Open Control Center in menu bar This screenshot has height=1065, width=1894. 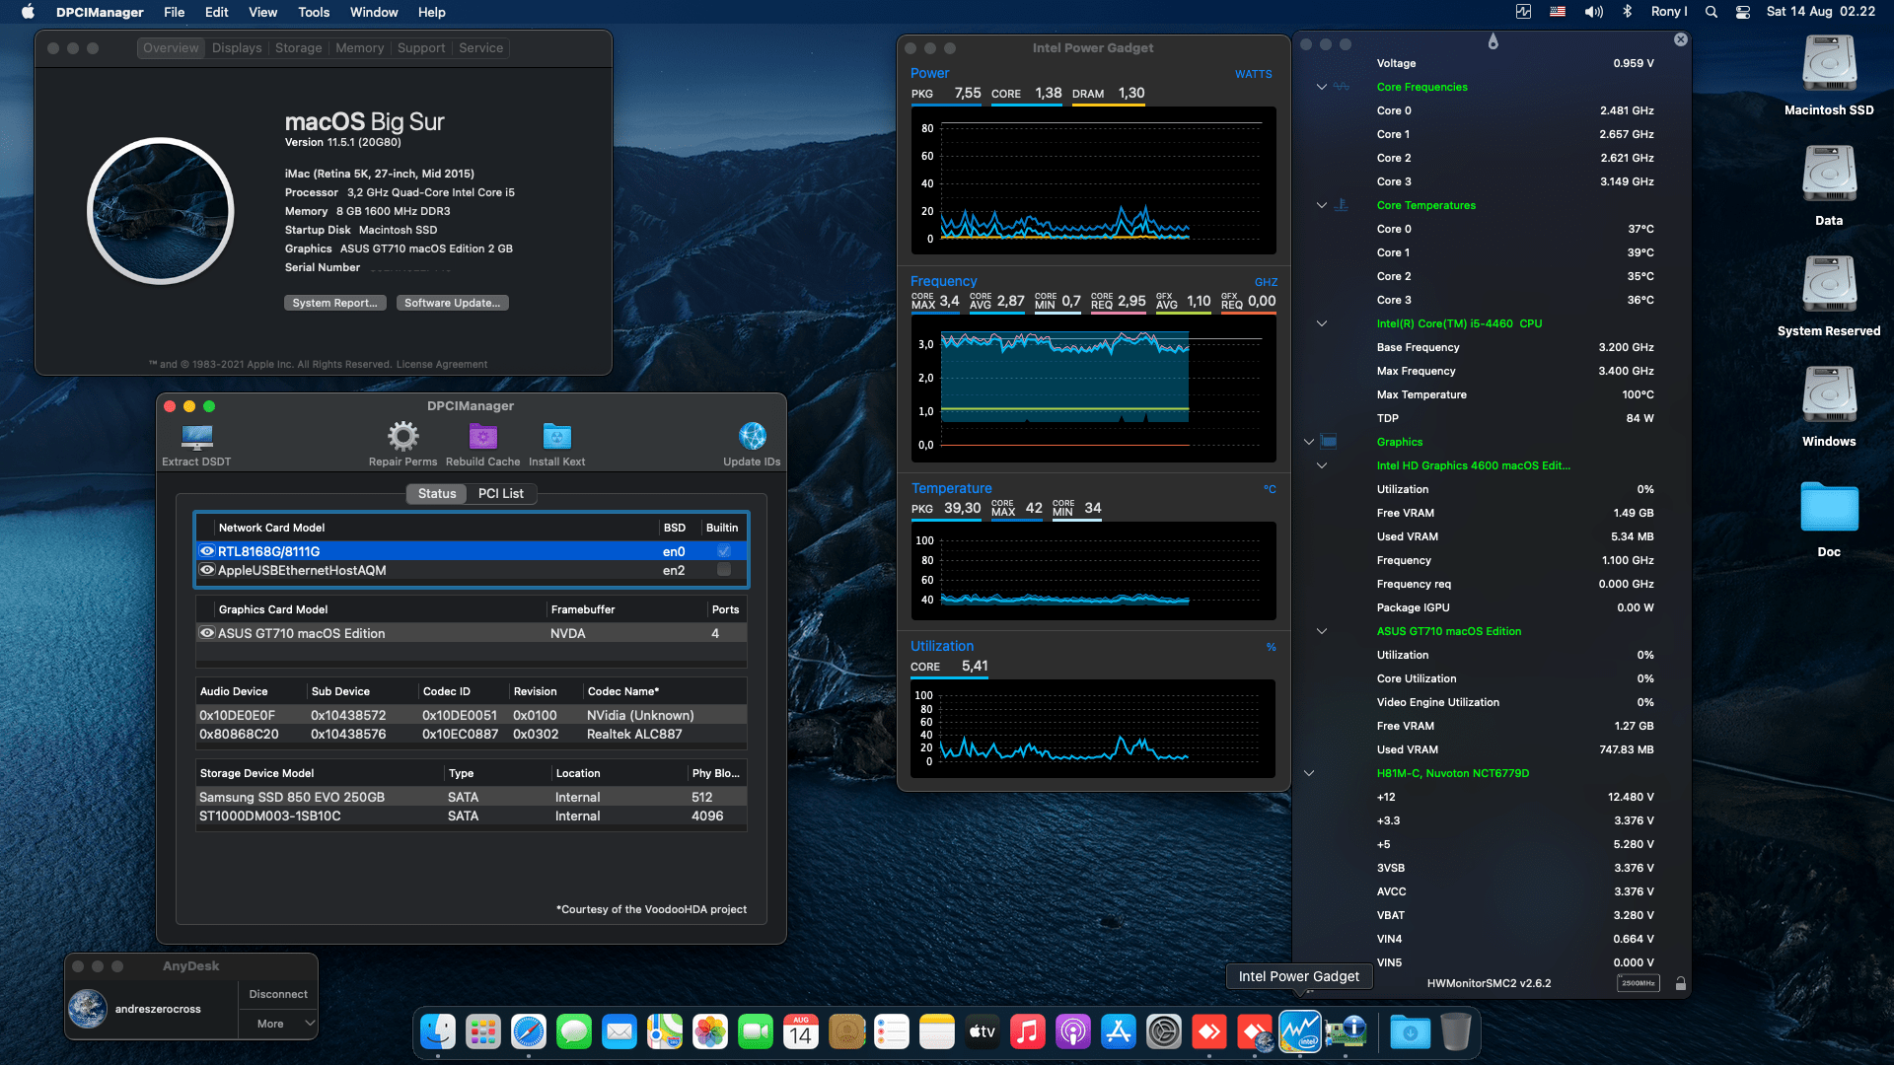click(1743, 12)
